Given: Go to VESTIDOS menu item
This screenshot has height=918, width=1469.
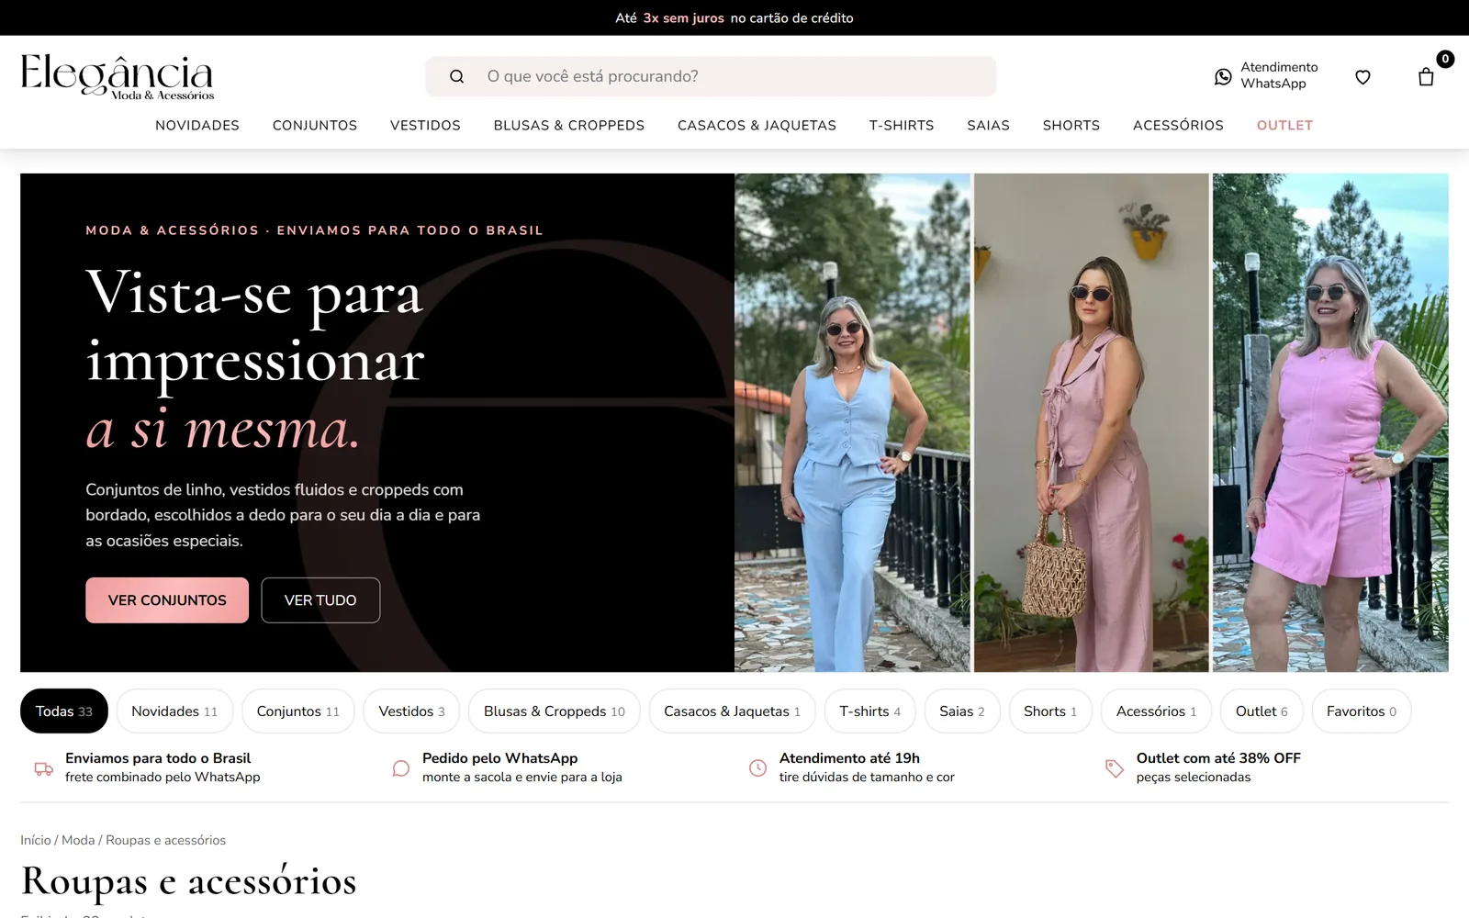Looking at the screenshot, I should pos(425,125).
